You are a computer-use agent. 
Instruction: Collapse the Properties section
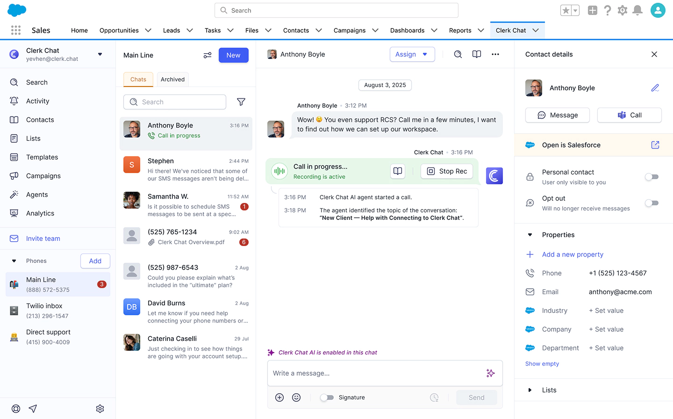point(530,235)
